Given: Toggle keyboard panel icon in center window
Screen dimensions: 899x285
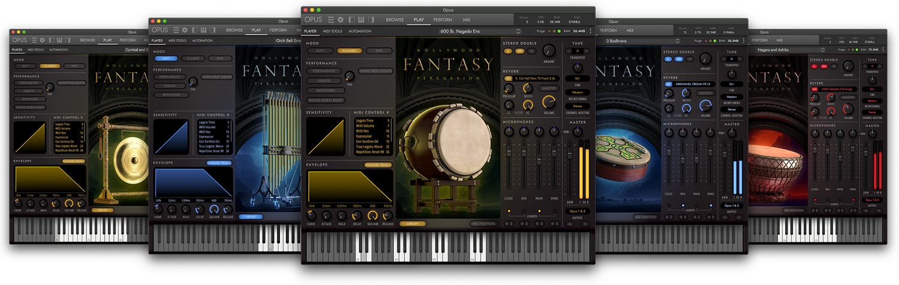Looking at the screenshot, I should tap(361, 20).
